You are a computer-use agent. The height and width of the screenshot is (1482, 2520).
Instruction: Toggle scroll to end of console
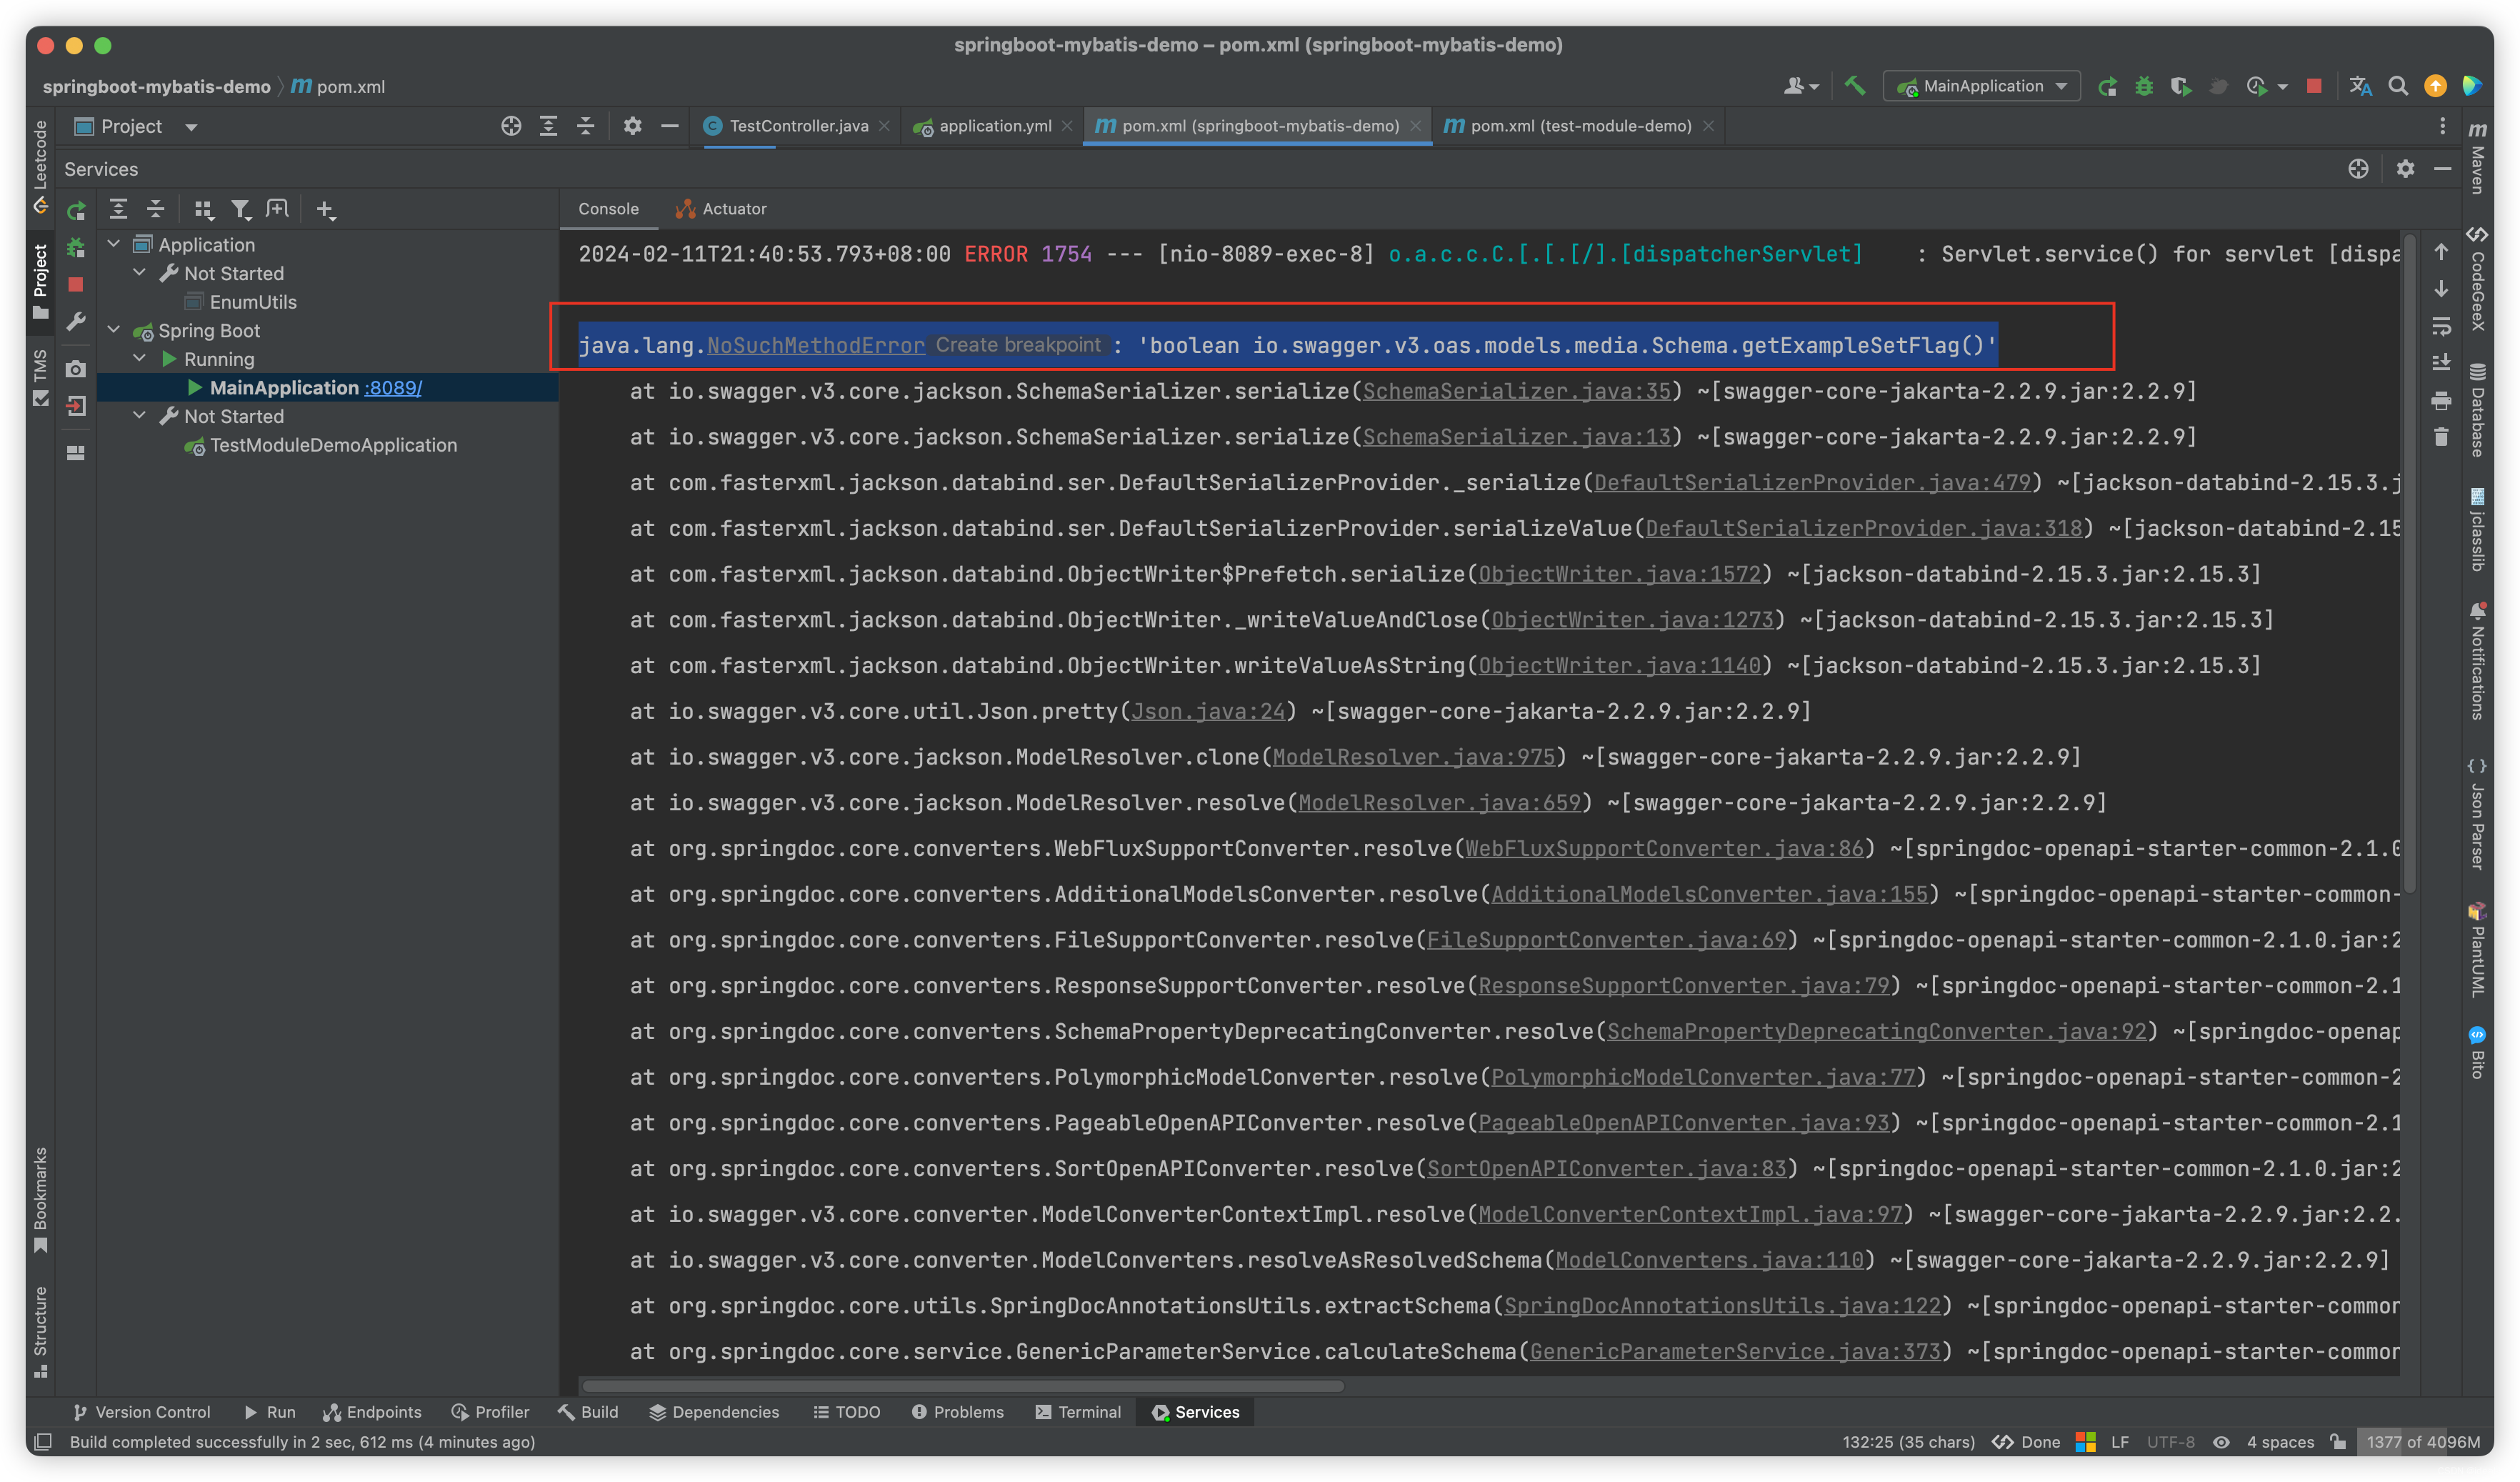(2441, 362)
